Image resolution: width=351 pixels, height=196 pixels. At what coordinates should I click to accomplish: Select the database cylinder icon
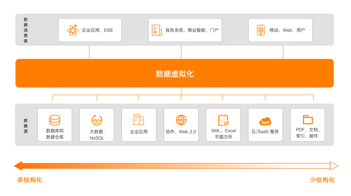(x=55, y=120)
